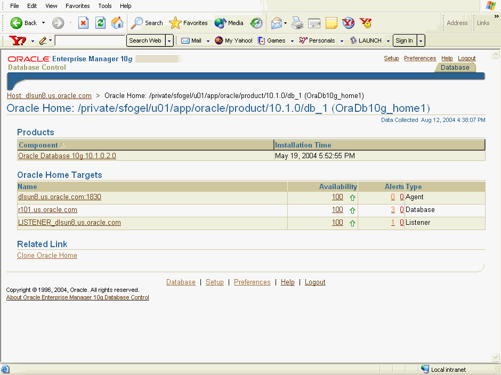Click the browser Back button
The image size is (501, 375).
pos(24,23)
